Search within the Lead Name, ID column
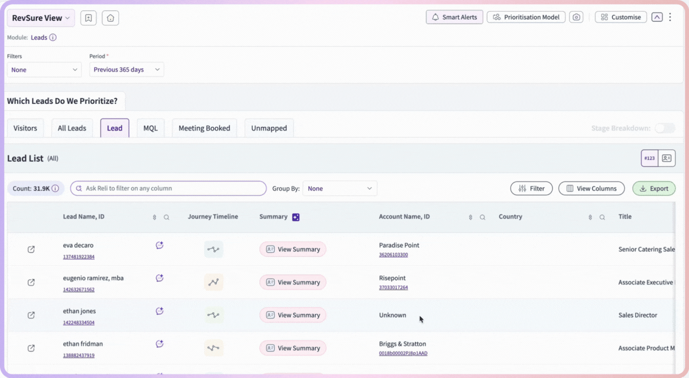 tap(167, 217)
